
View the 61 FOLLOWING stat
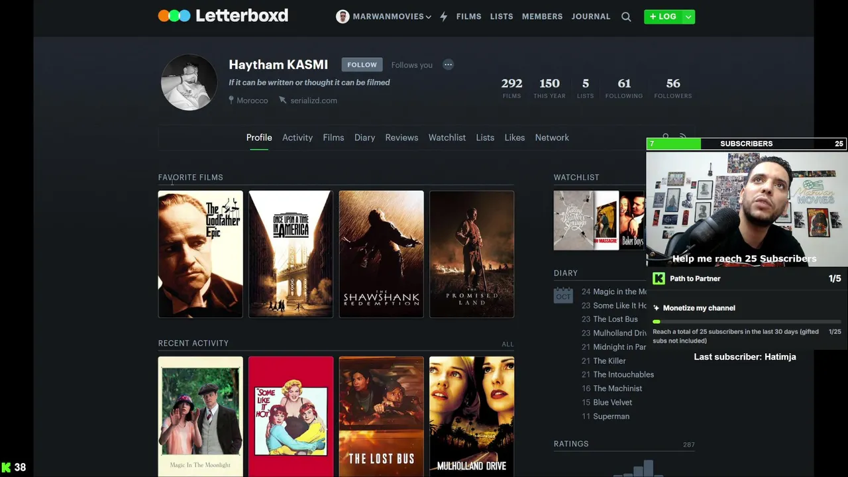click(x=624, y=88)
